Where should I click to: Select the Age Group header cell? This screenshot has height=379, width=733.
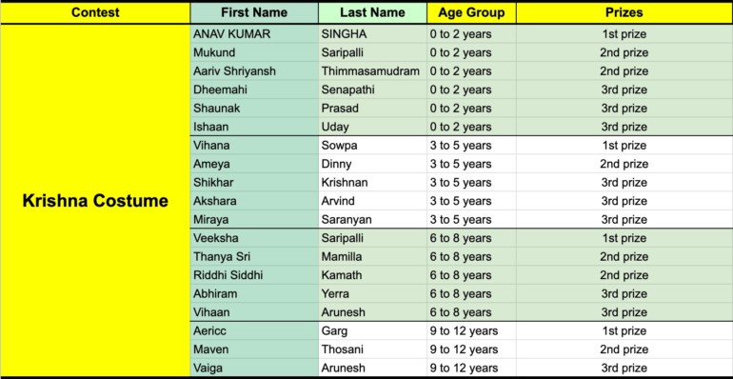coord(471,12)
